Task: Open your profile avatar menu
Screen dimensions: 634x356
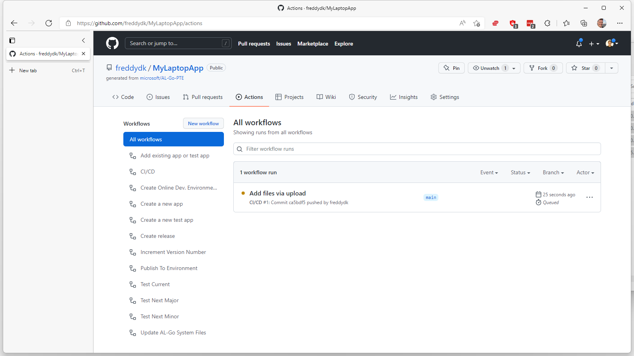Action: [610, 43]
